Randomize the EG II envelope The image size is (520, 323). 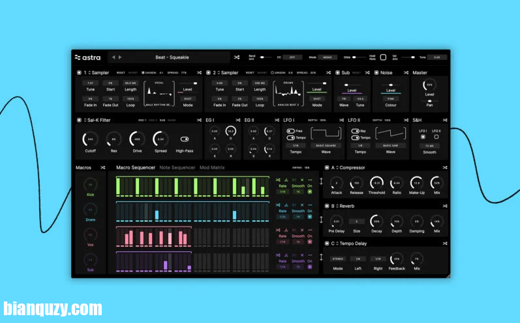tap(277, 120)
